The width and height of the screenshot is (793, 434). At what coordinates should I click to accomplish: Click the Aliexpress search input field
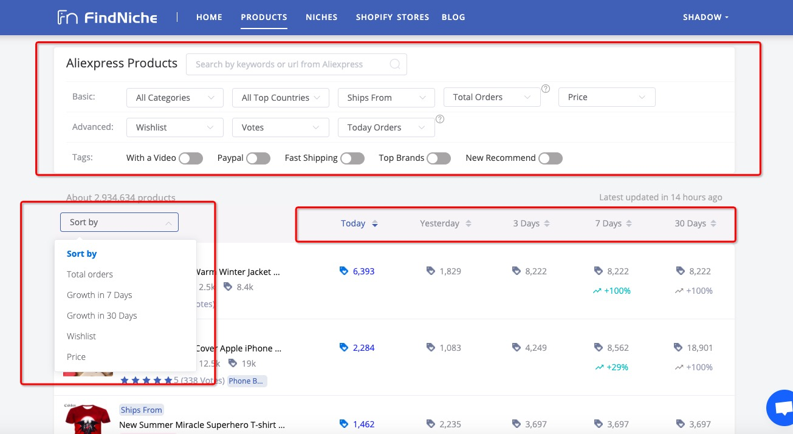pyautogui.click(x=297, y=64)
